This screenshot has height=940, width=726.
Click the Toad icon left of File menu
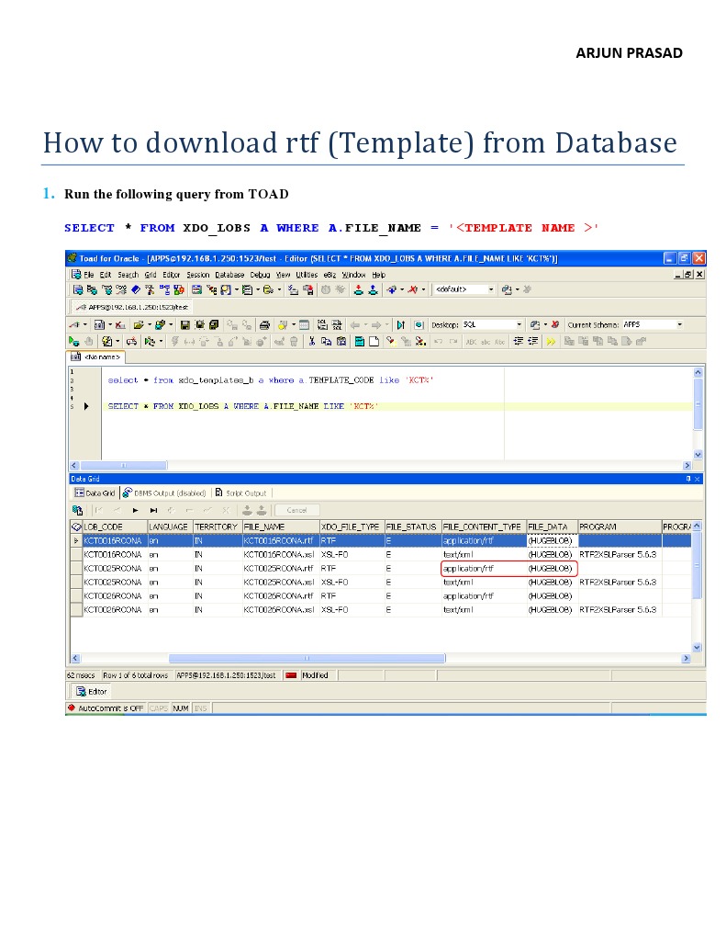pyautogui.click(x=76, y=274)
